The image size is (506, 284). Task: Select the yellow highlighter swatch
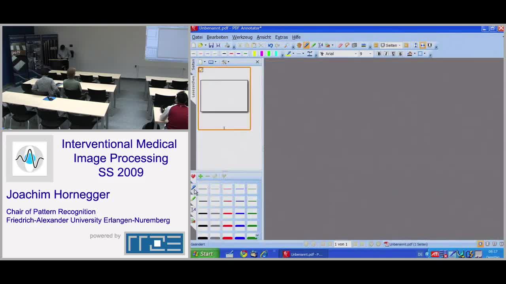tap(255, 54)
